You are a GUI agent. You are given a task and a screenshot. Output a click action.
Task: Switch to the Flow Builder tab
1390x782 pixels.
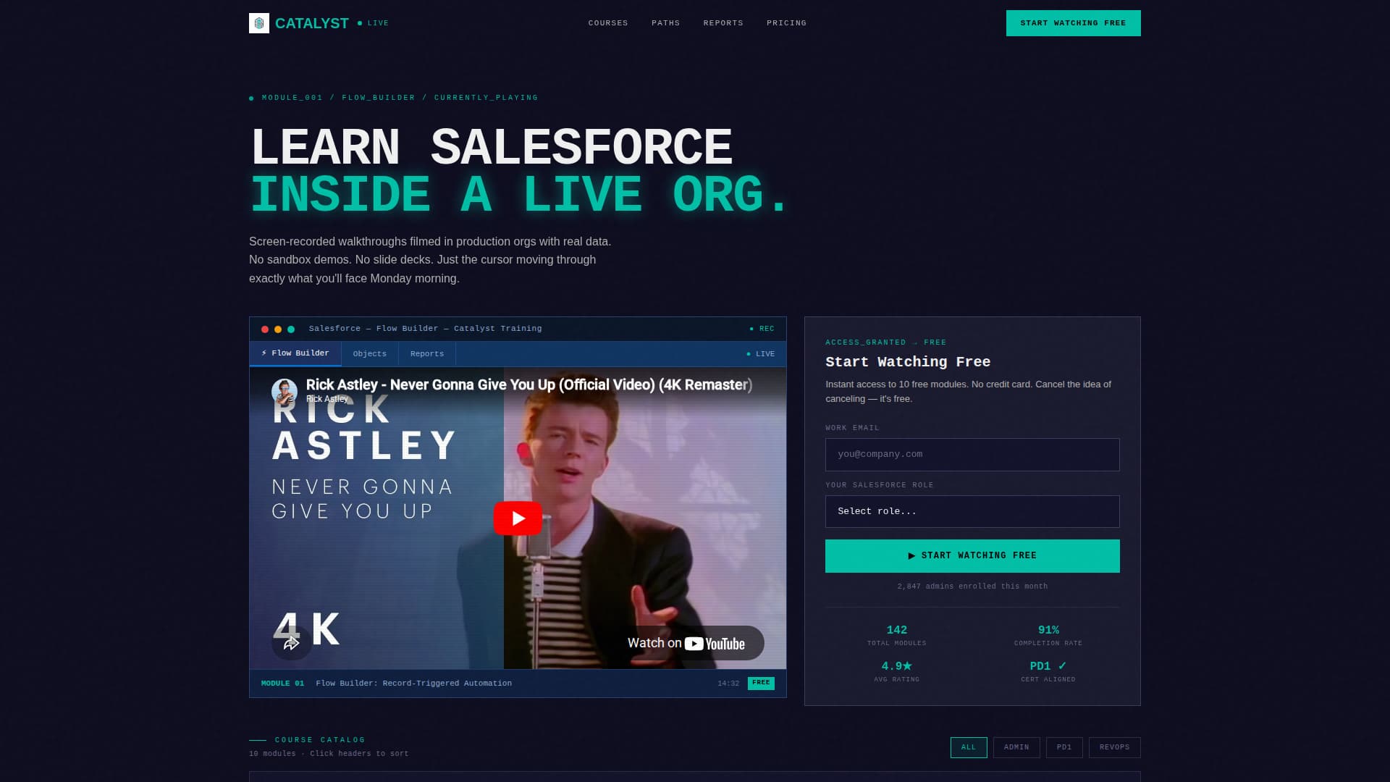point(295,353)
